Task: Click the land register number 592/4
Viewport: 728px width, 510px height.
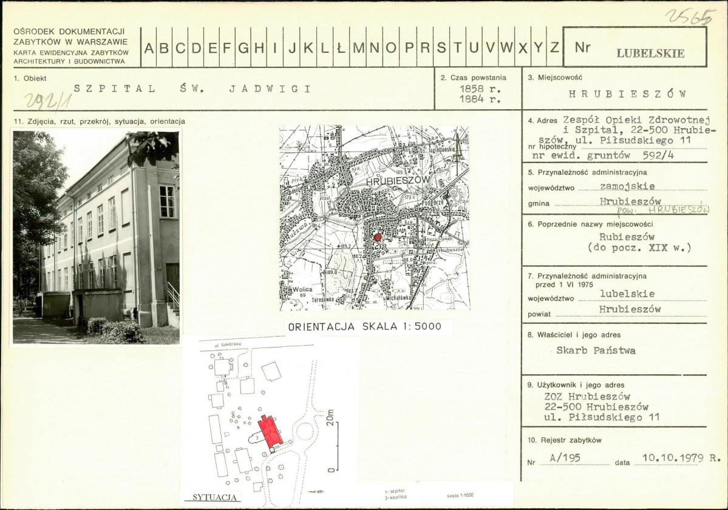Action: [658, 155]
